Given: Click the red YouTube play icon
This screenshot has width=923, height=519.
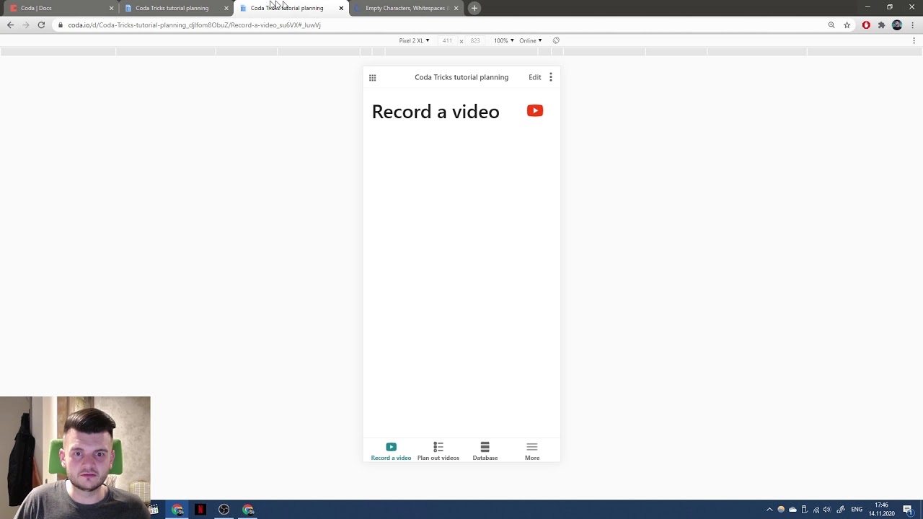Looking at the screenshot, I should [535, 110].
